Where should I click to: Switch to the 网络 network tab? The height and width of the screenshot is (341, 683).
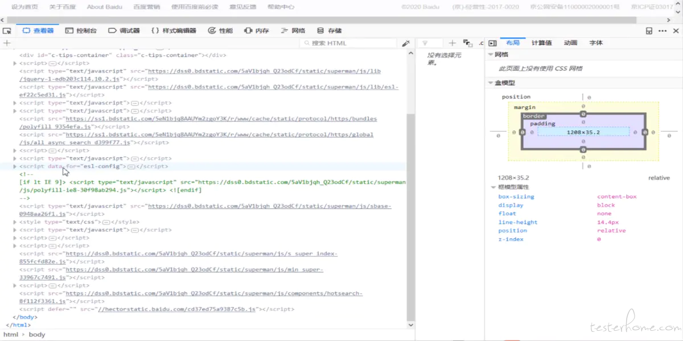(293, 31)
